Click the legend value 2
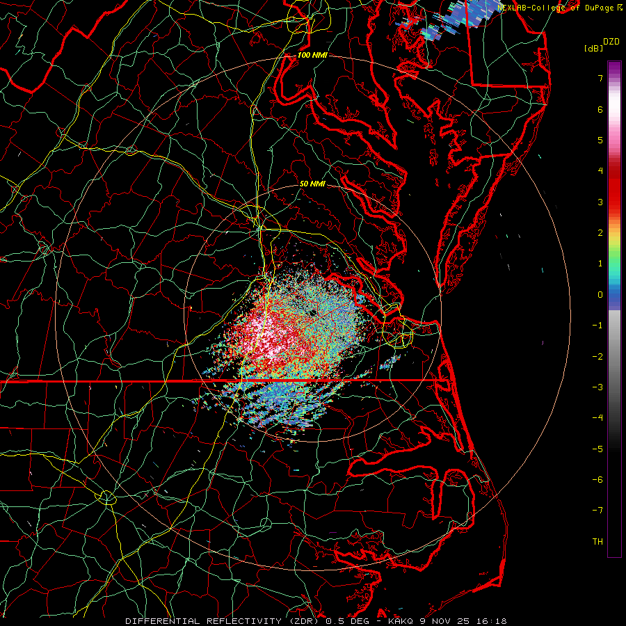 coord(600,233)
